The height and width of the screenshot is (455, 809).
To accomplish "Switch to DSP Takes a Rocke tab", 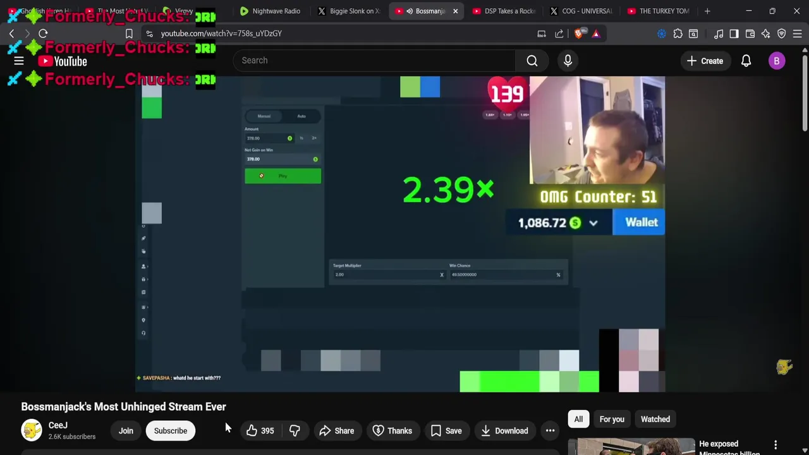I will coord(504,11).
